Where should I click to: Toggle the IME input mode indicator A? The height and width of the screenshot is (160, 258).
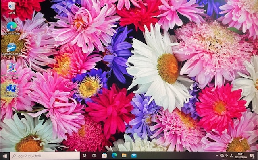point(231,156)
